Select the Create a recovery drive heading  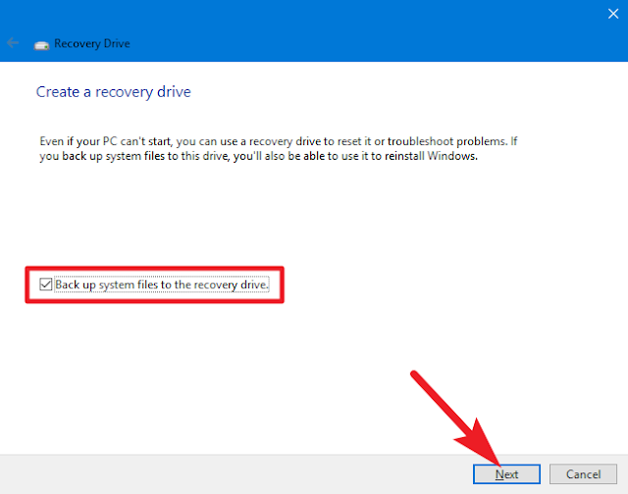pos(114,92)
